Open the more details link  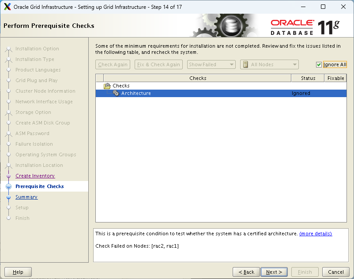[x=316, y=234]
